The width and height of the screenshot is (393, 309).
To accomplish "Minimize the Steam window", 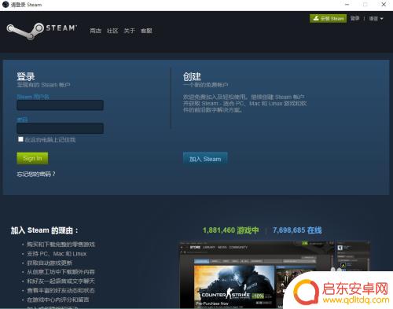I will (347, 5).
